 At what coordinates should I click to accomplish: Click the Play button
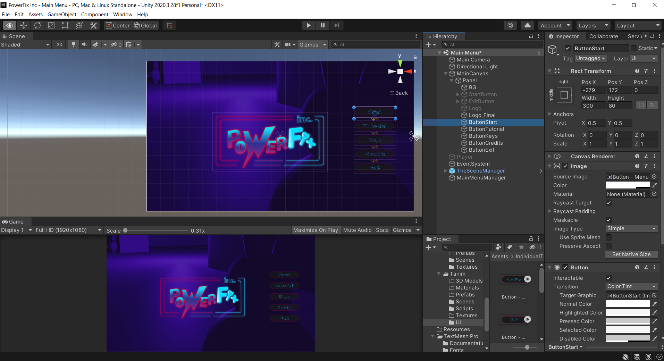pos(309,25)
